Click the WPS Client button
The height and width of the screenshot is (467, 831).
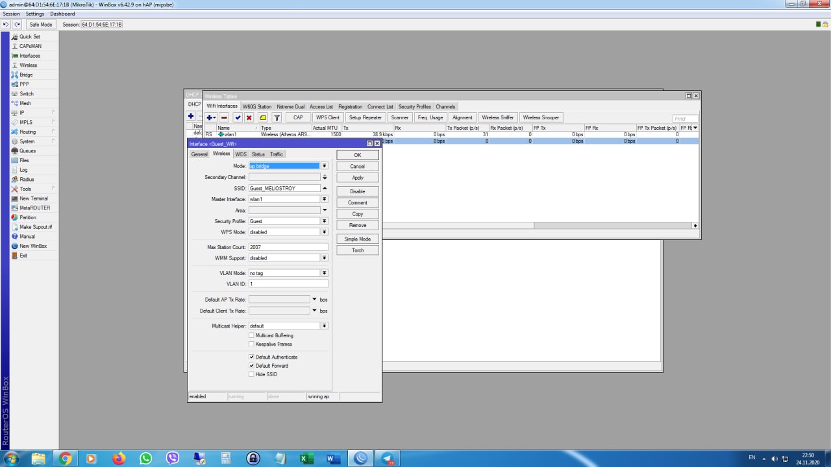coord(327,117)
